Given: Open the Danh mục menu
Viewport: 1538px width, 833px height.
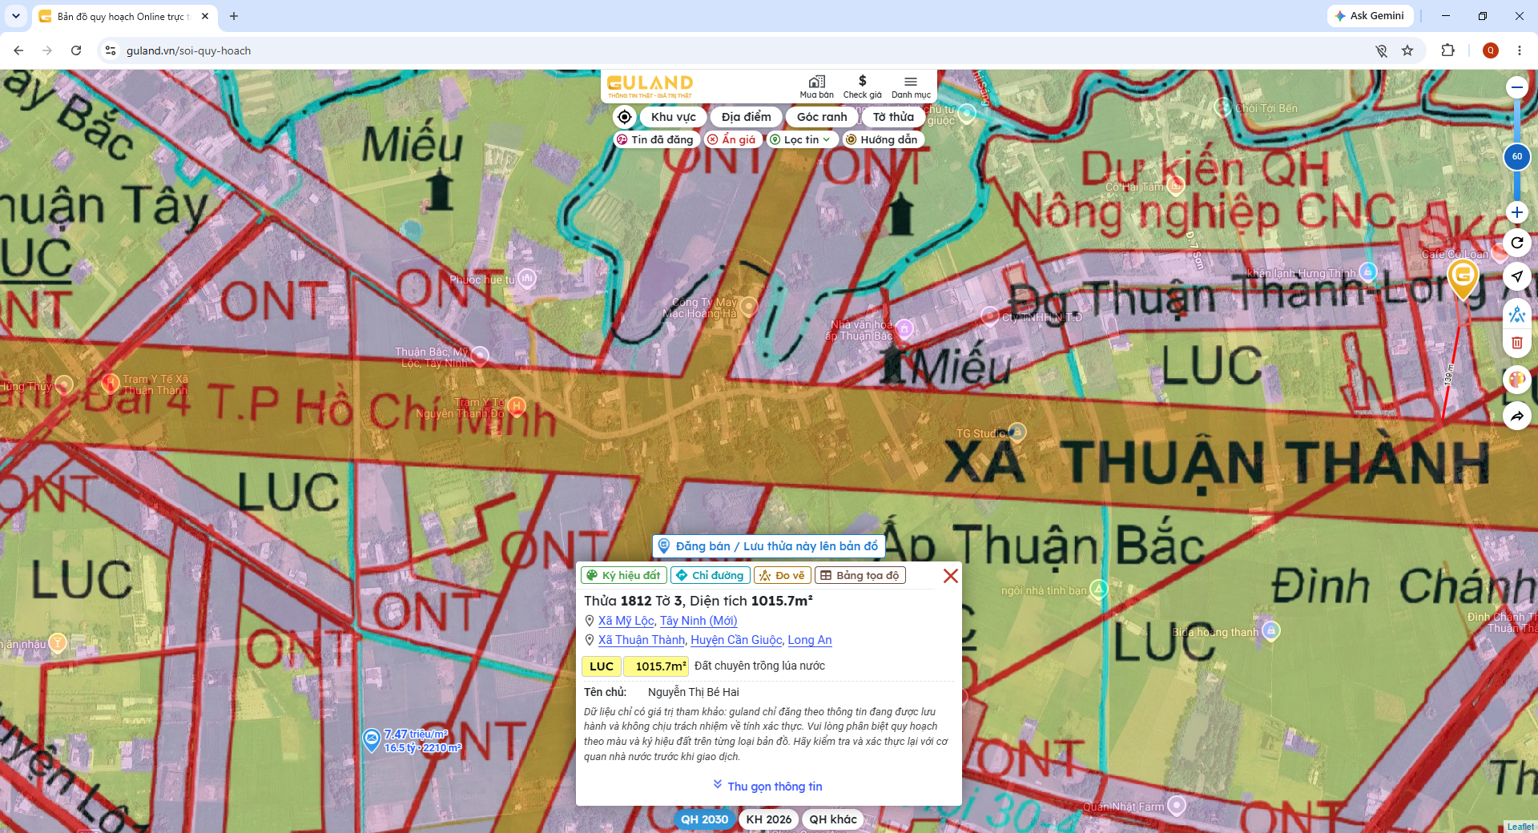Looking at the screenshot, I should [x=911, y=87].
